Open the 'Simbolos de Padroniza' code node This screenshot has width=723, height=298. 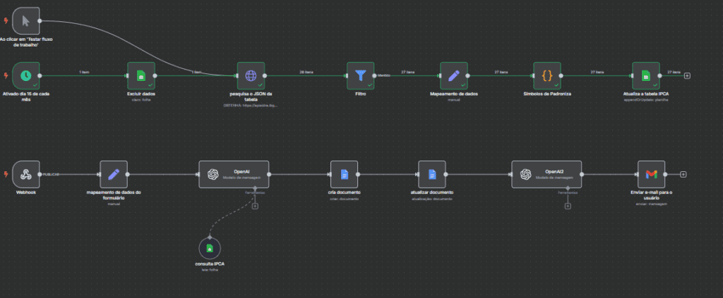[547, 75]
